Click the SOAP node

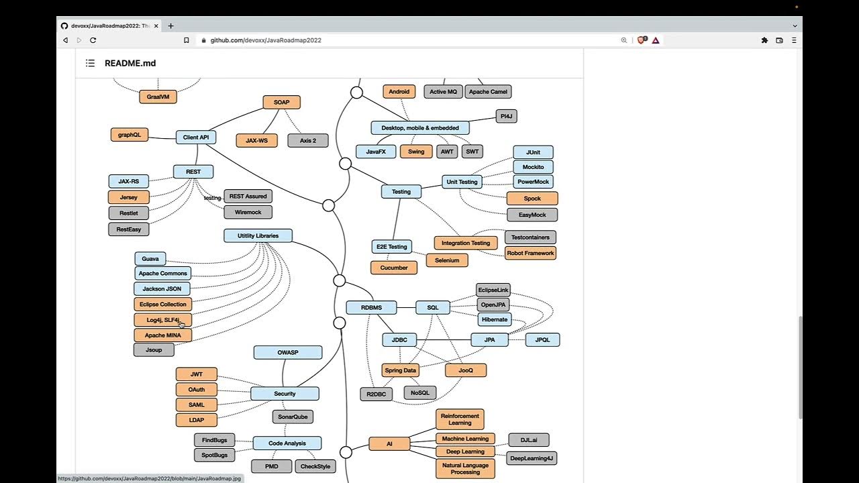click(x=281, y=103)
